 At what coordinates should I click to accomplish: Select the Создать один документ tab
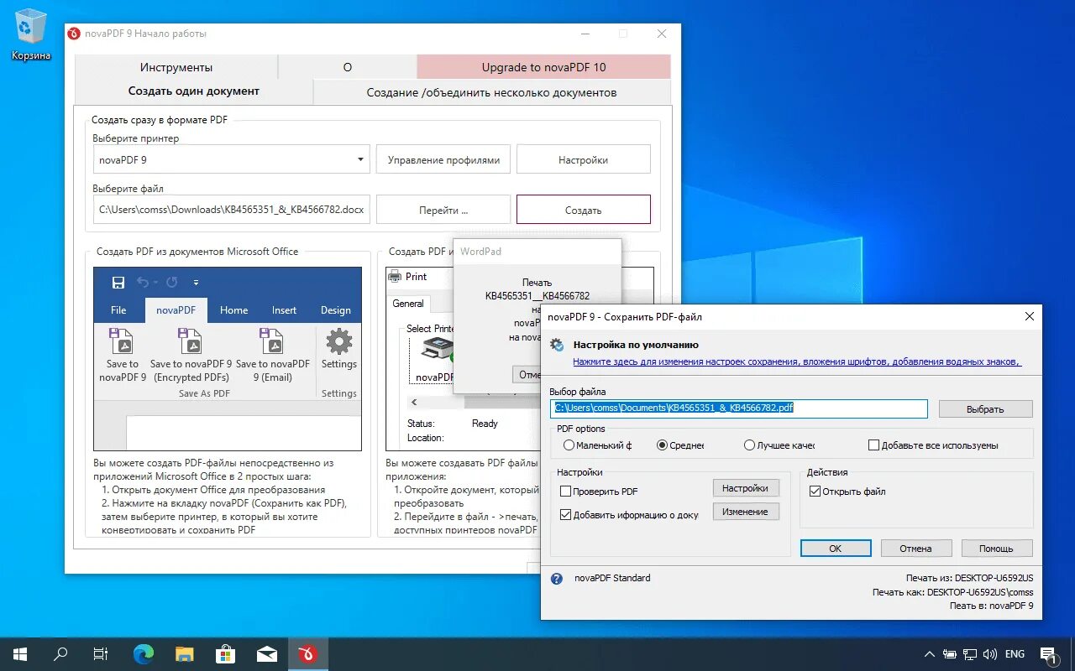click(x=194, y=91)
